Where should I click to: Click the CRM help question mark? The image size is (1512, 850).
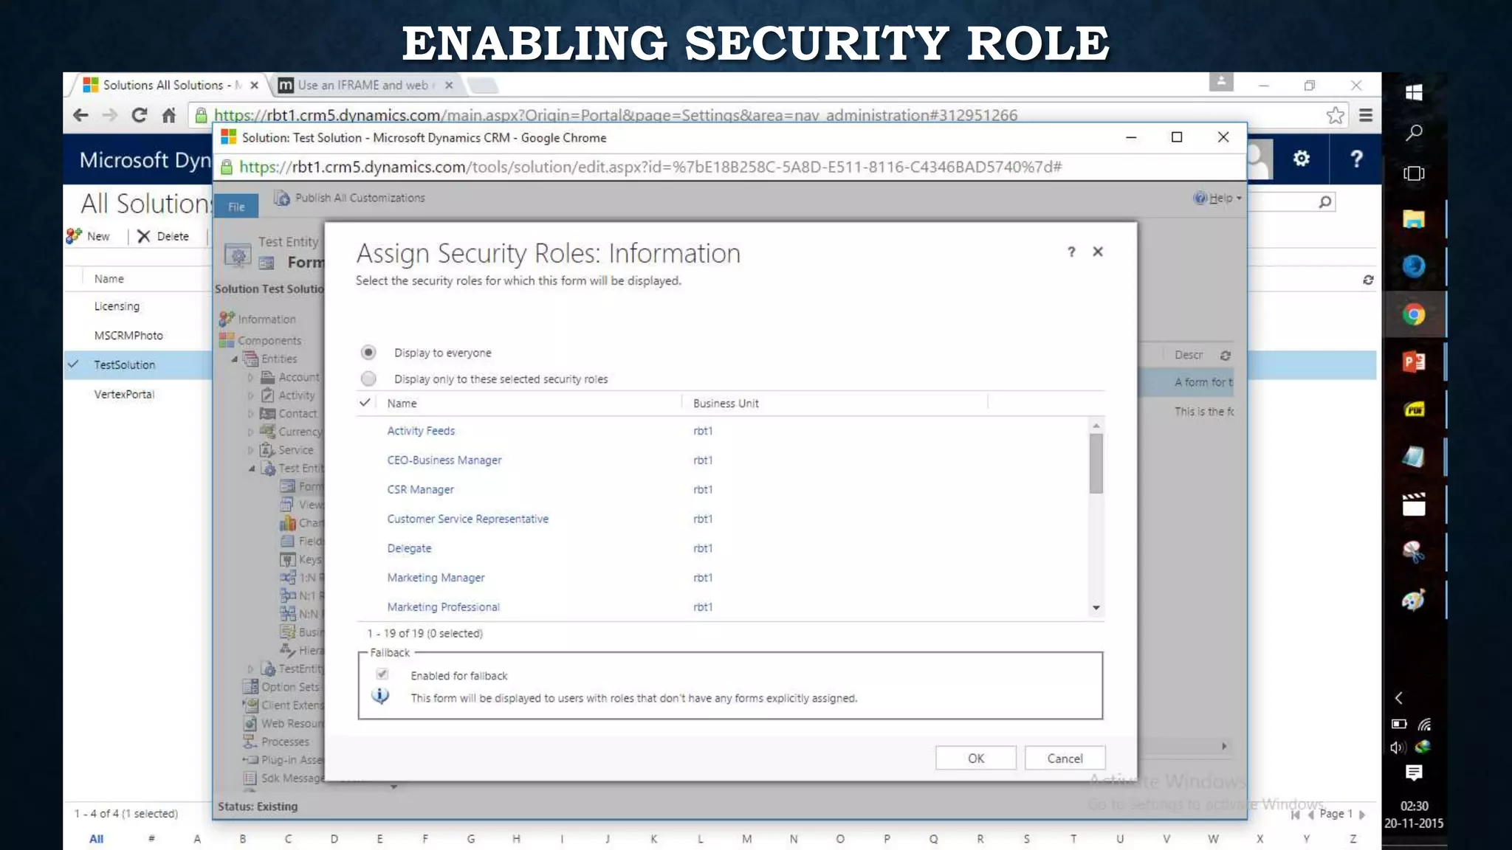[x=1355, y=159]
